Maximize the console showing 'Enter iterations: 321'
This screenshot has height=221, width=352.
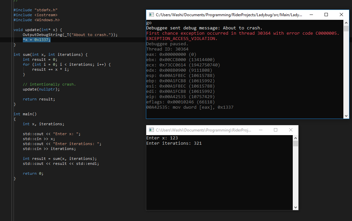(276, 130)
